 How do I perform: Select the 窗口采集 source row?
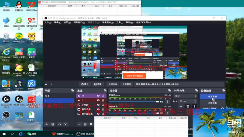click(91, 109)
